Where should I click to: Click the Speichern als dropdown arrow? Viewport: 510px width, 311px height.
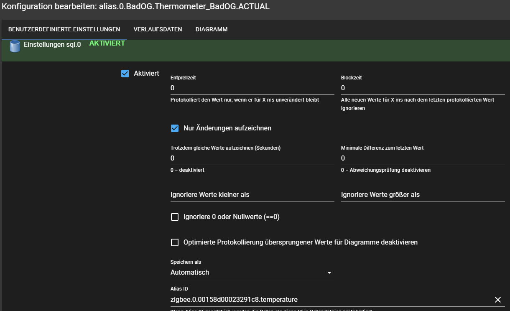[329, 273]
